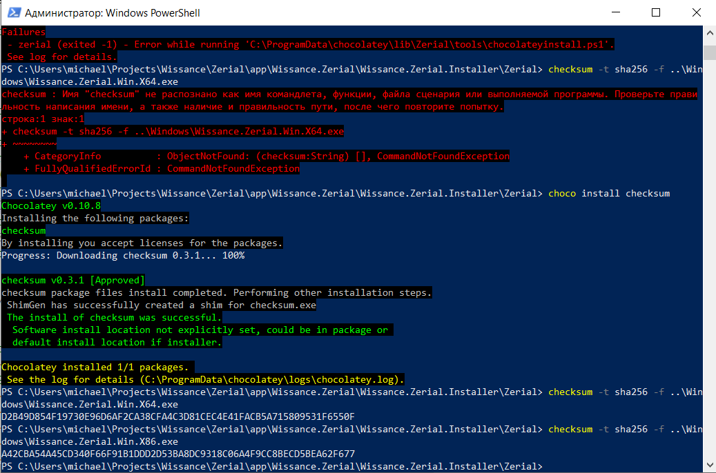
Task: Click the last empty PS prompt line
Action: pyautogui.click(x=272, y=467)
